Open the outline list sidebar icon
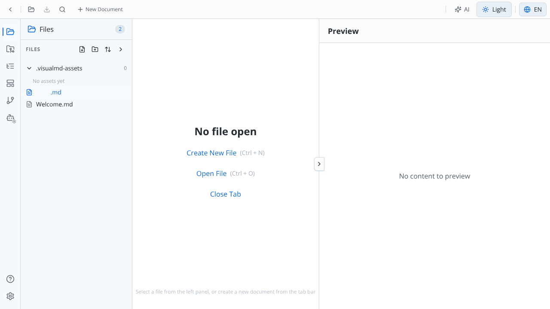Screen dimensions: 550x309 [x=10, y=66]
